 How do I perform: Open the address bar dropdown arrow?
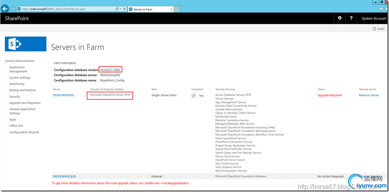[121, 9]
